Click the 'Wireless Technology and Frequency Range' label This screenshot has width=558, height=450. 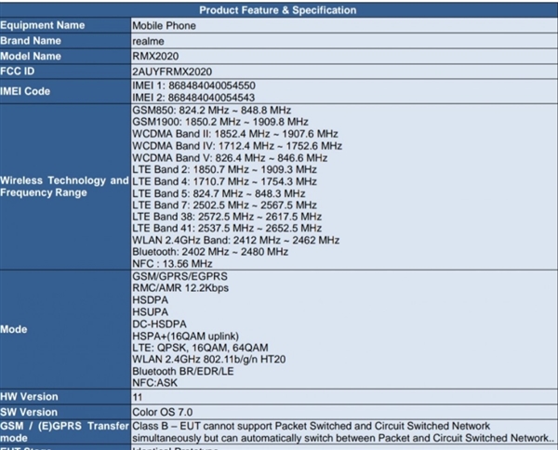coord(64,186)
